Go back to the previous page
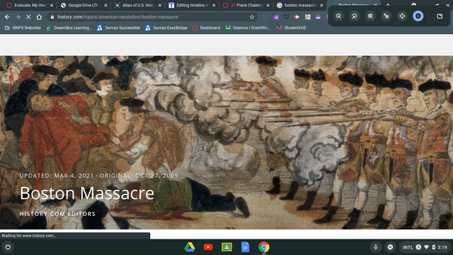The height and width of the screenshot is (255, 453). [x=7, y=17]
